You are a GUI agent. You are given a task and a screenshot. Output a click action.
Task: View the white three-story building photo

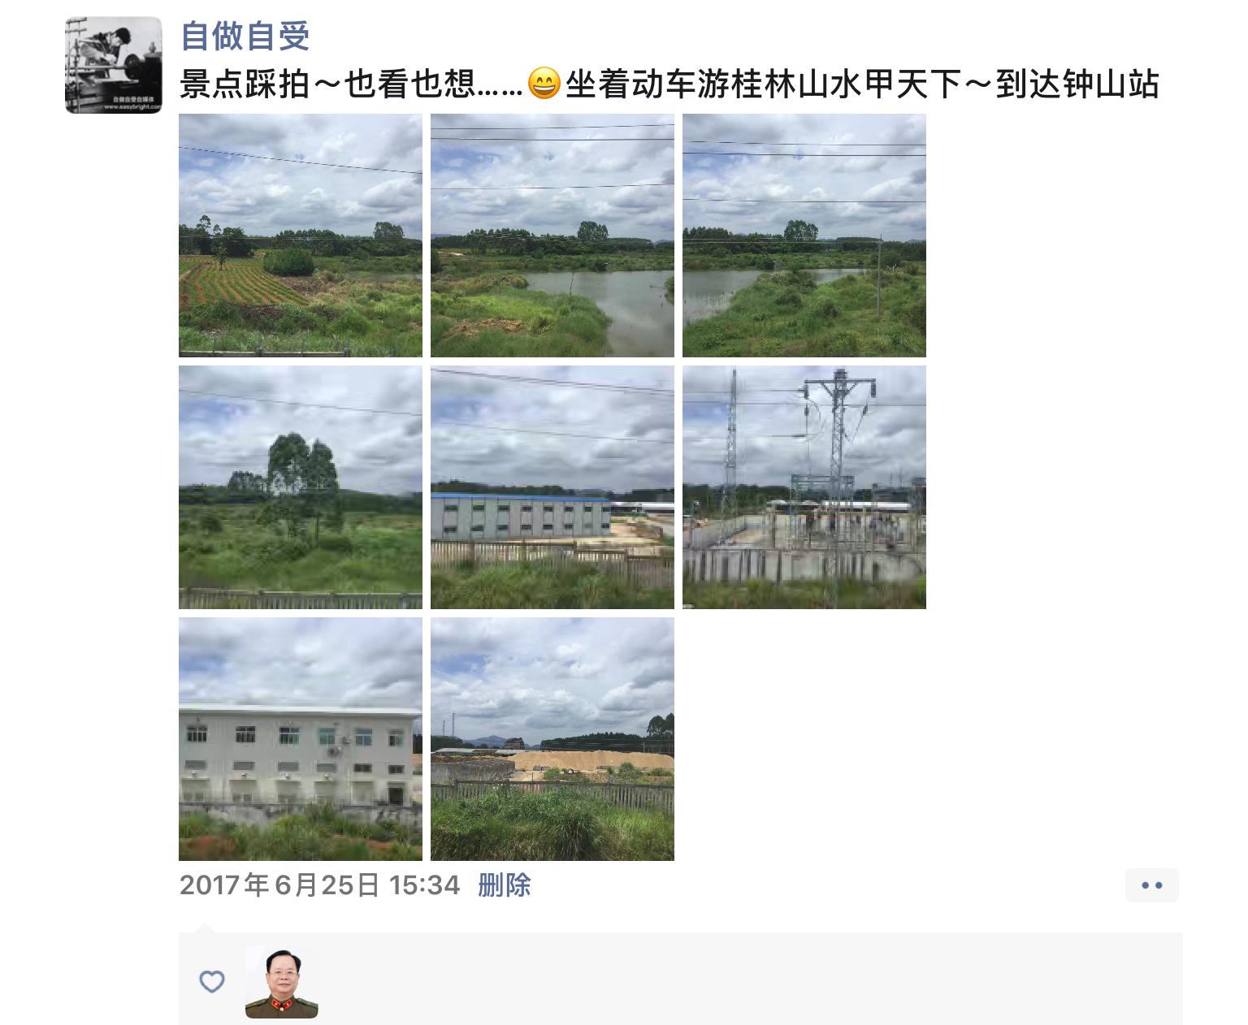[301, 739]
